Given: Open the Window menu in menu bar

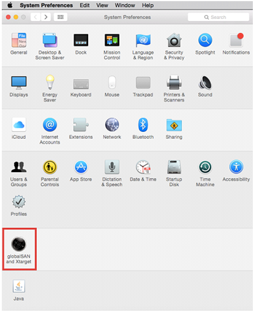Looking at the screenshot, I should (125, 5).
